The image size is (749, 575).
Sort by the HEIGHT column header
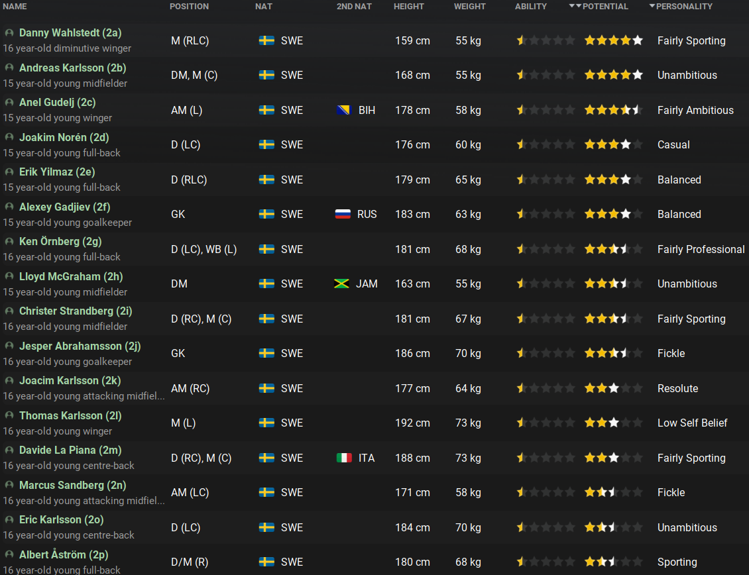[409, 6]
